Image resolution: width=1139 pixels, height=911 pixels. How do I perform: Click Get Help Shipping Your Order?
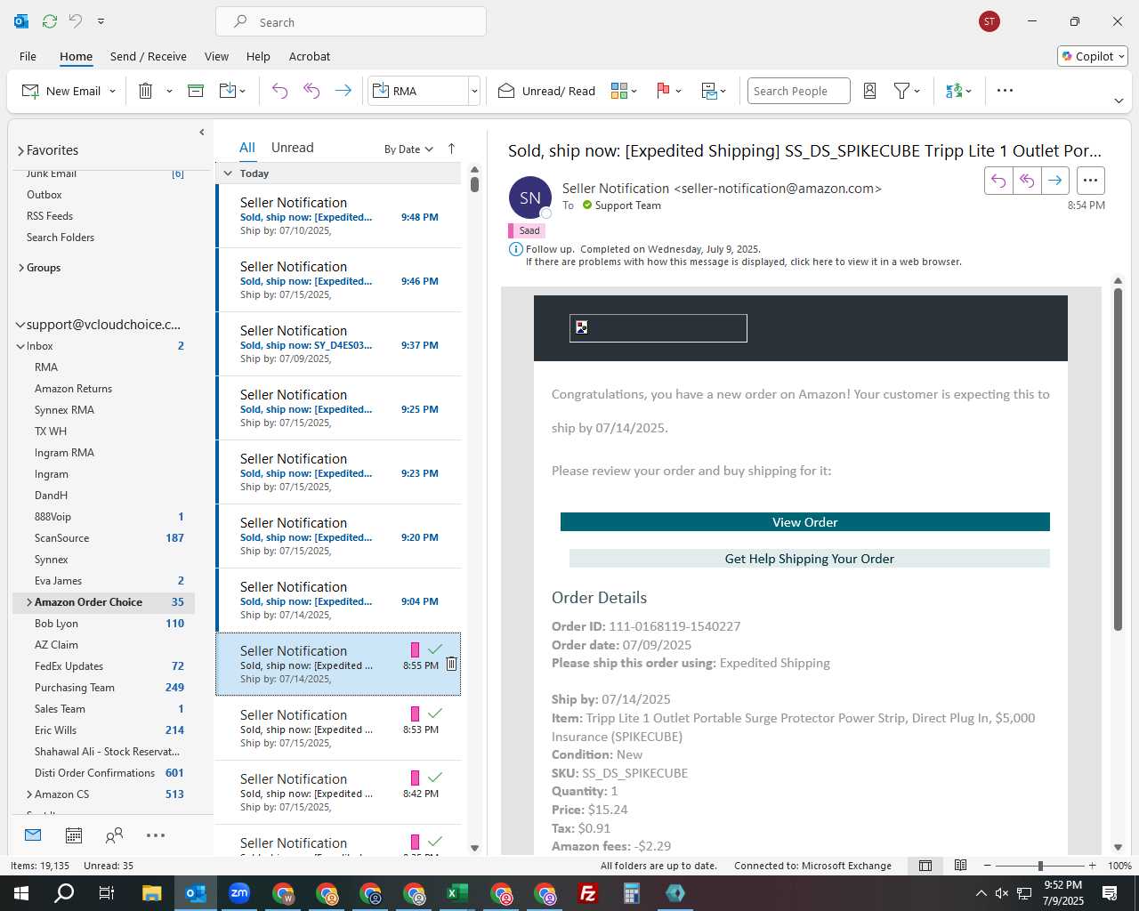[810, 559]
